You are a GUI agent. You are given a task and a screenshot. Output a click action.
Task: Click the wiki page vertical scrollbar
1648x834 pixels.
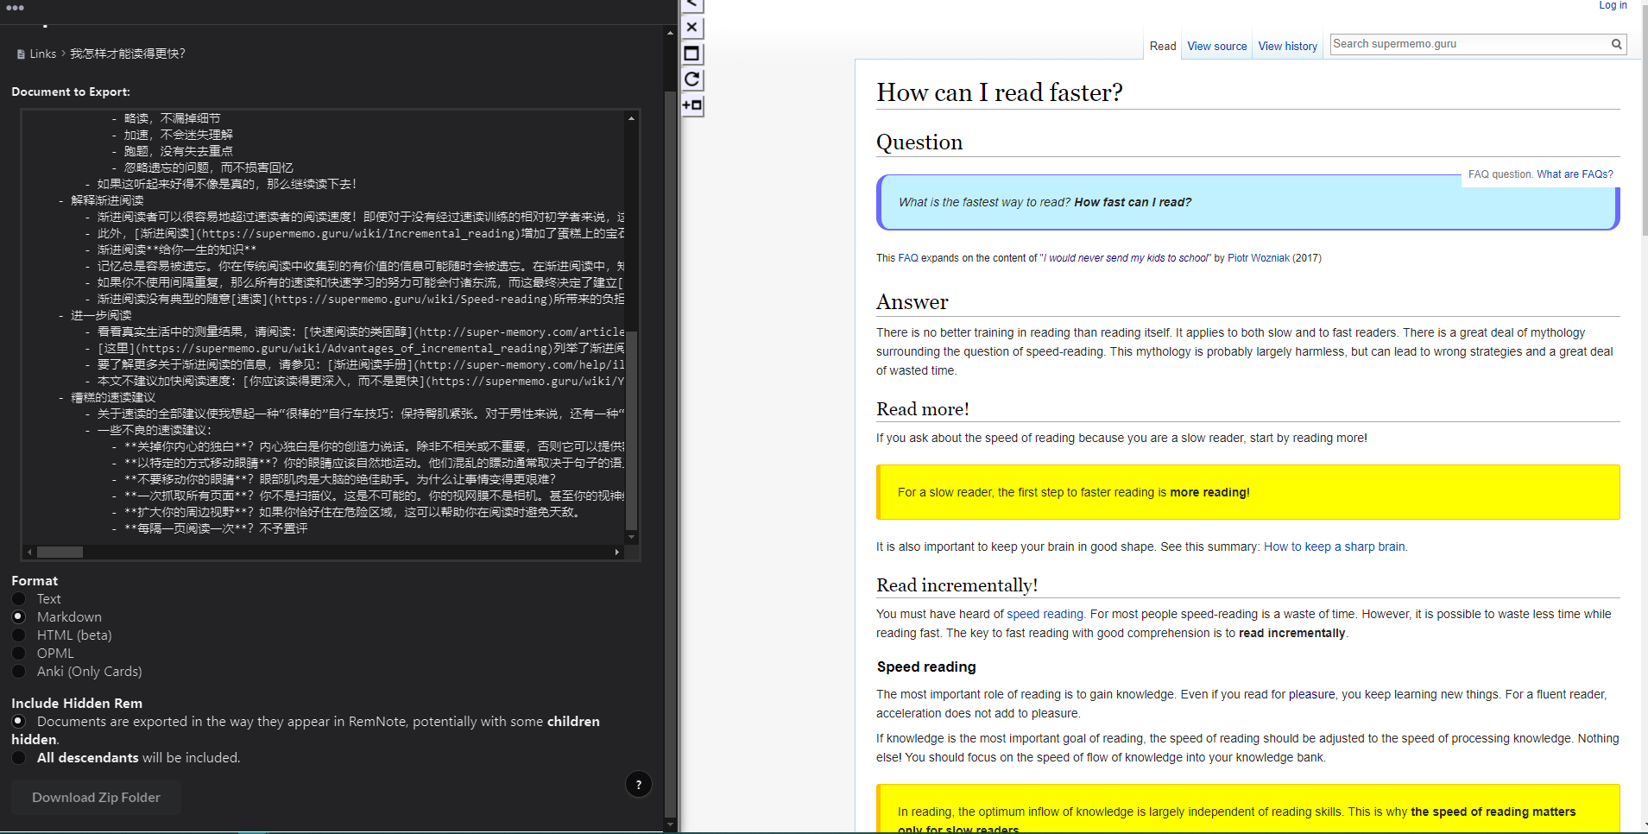[x=1644, y=121]
